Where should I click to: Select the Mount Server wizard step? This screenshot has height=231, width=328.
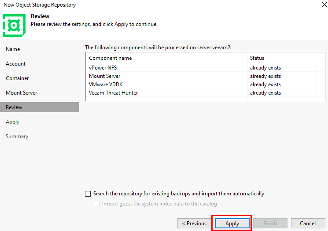(21, 93)
